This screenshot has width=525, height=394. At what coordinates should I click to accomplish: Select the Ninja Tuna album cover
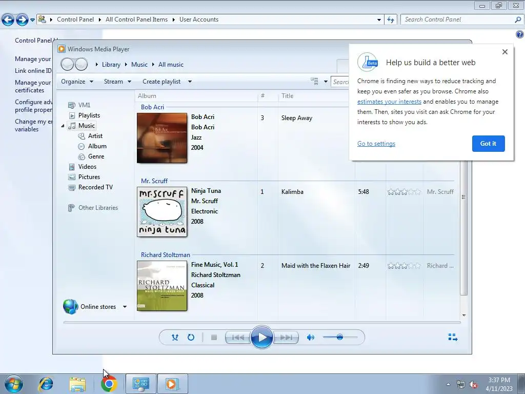pyautogui.click(x=162, y=212)
